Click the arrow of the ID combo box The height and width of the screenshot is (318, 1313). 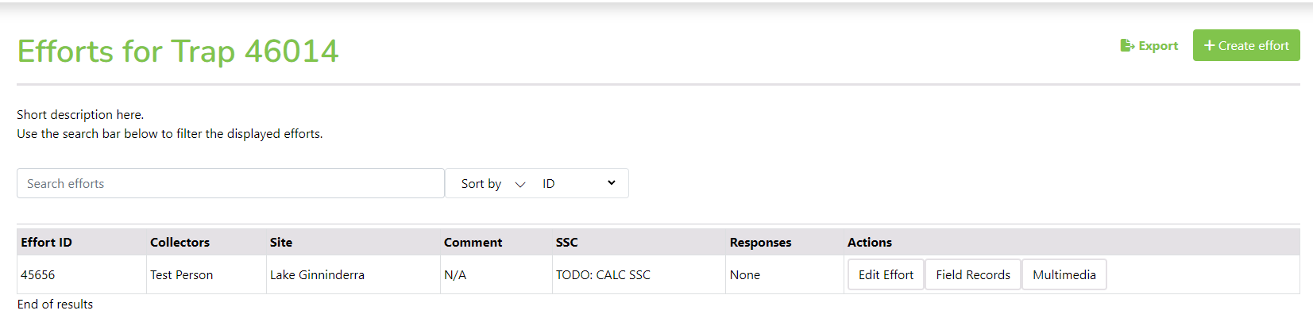612,183
